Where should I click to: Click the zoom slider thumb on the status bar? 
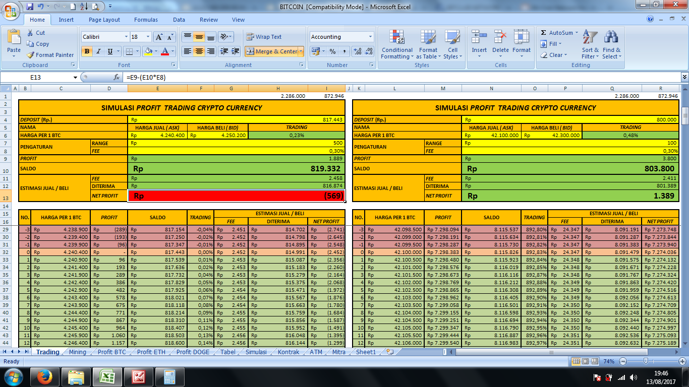[x=645, y=361]
